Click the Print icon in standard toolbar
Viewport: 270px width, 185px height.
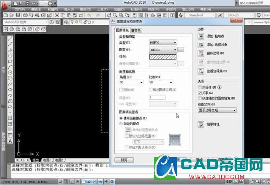[x=25, y=15]
